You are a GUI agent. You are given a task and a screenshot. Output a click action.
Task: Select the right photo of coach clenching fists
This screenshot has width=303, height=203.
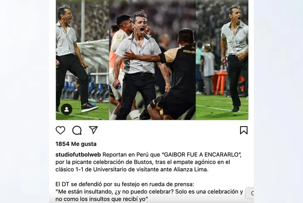[222, 60]
